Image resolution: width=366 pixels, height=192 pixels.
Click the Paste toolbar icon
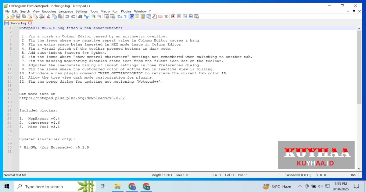(x=60, y=16)
